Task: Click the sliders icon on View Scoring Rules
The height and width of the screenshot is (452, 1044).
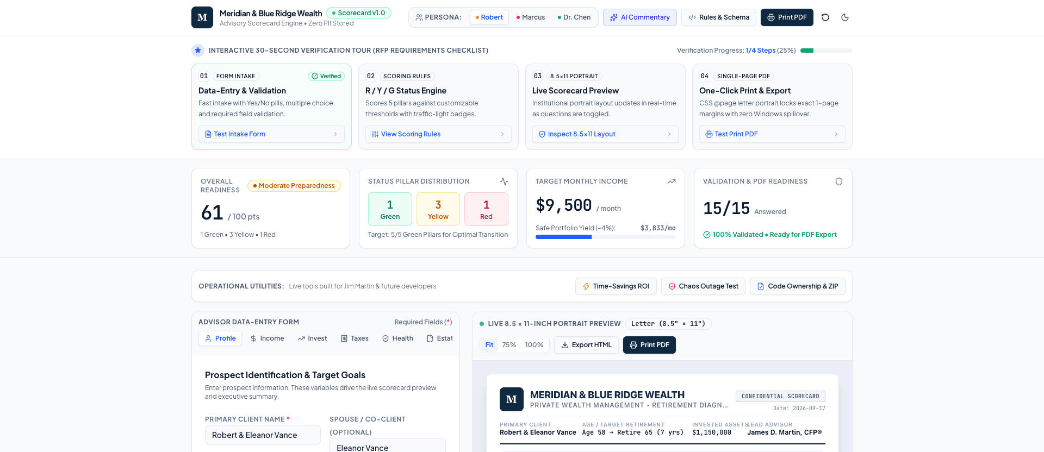Action: pyautogui.click(x=375, y=134)
